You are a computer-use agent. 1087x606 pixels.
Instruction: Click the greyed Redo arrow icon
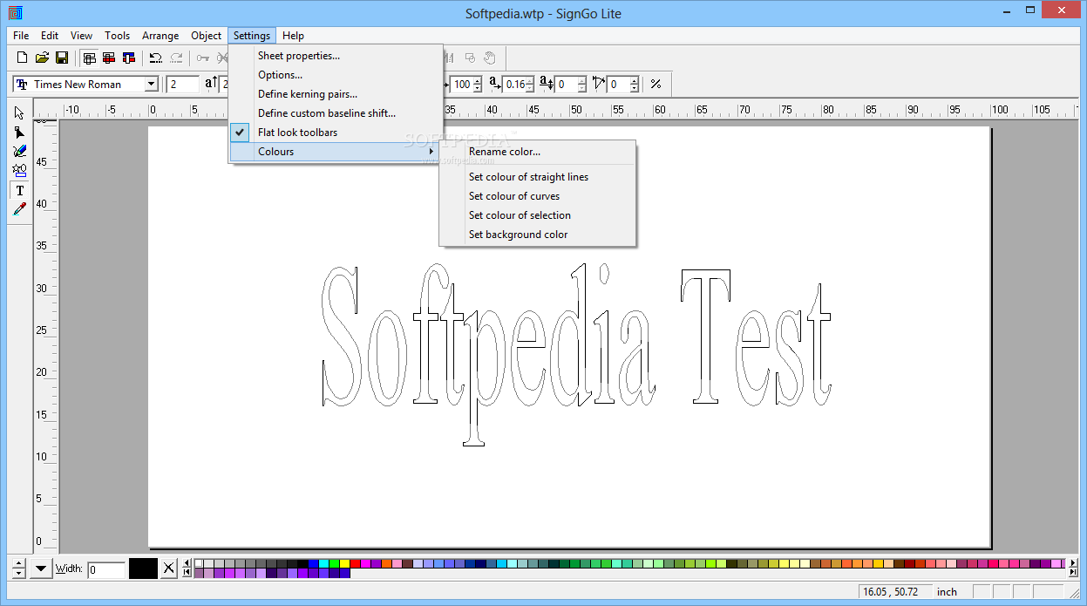[177, 58]
